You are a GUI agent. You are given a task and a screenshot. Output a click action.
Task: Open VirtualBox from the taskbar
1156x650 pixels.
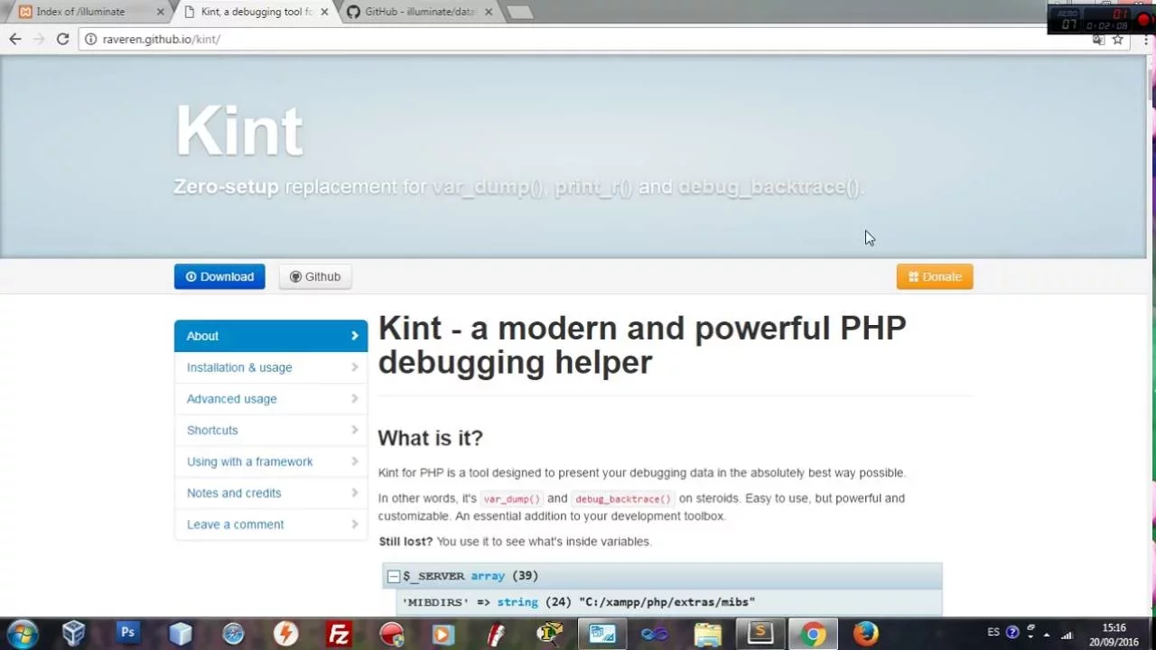pos(74,634)
